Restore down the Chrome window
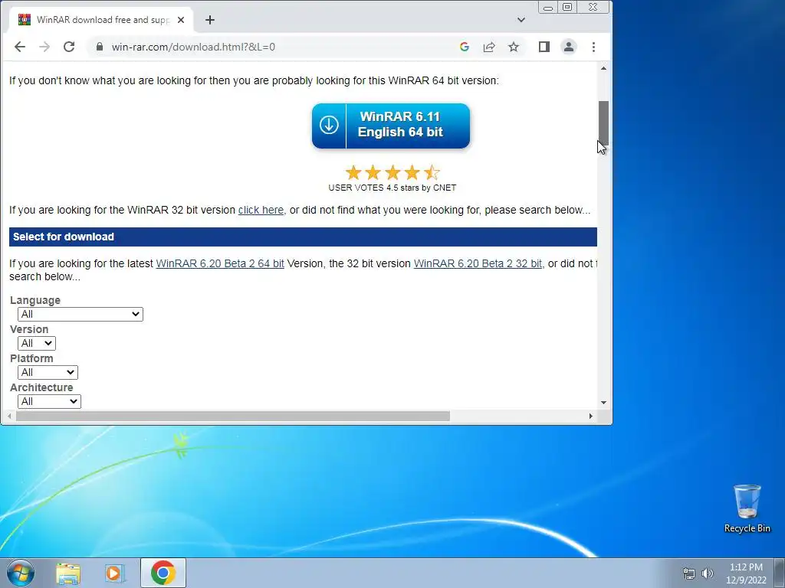785x588 pixels. pyautogui.click(x=567, y=8)
